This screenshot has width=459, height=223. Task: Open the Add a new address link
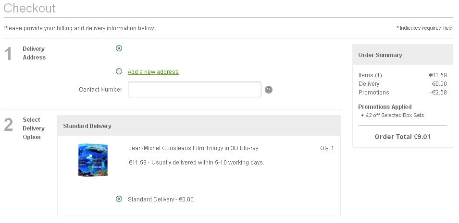pos(153,72)
